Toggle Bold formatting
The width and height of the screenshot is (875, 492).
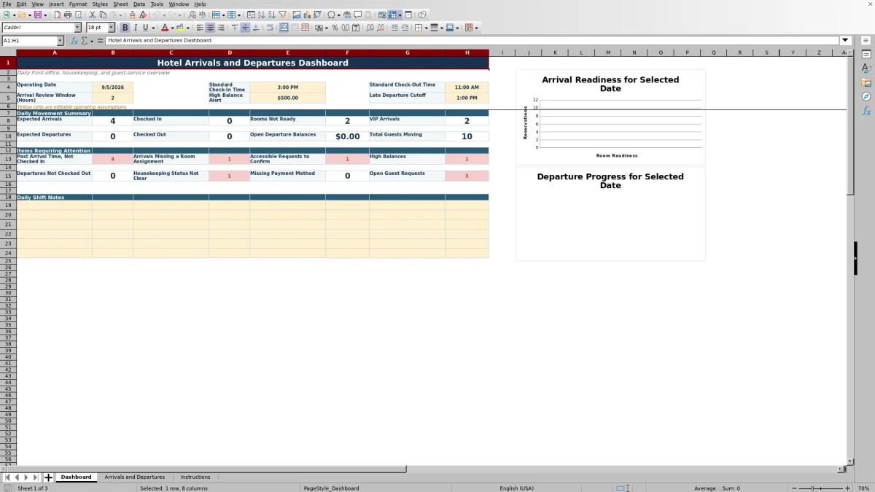click(x=125, y=28)
